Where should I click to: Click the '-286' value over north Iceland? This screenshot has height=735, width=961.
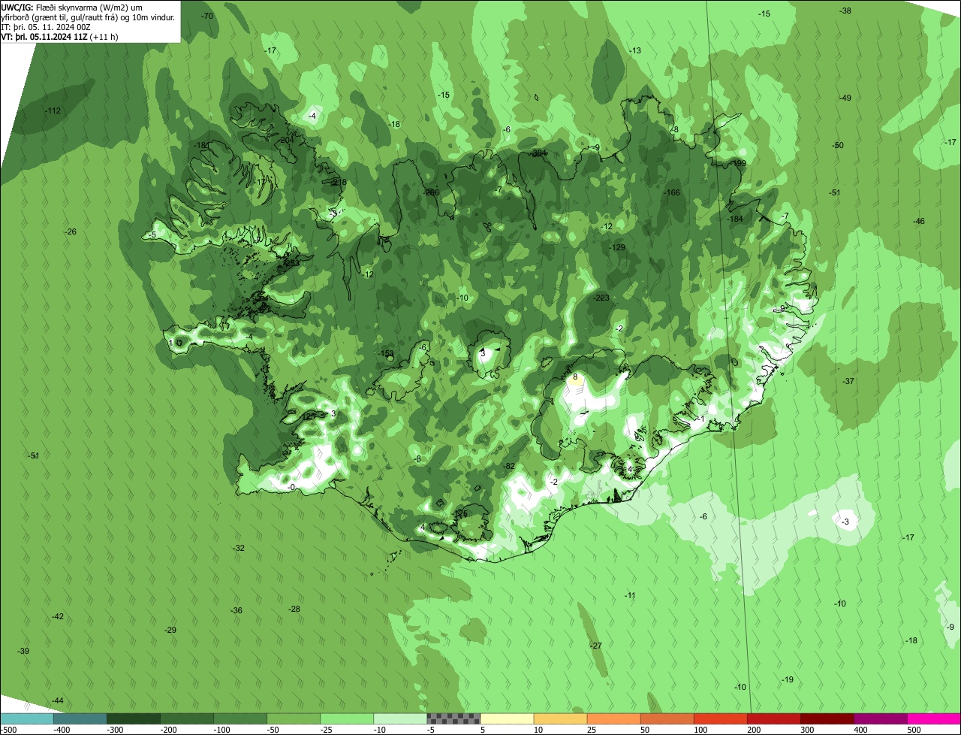(x=431, y=192)
